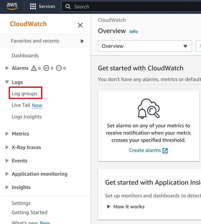Expand the Events section triangle
Screen dimensions: 201x224
click(x=7, y=161)
